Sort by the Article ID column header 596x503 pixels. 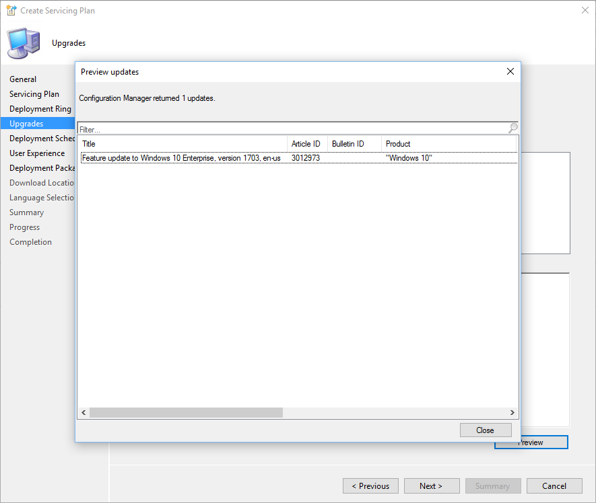[307, 144]
